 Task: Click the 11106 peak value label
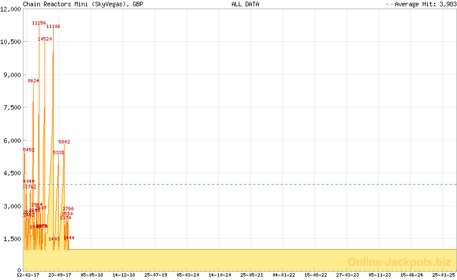[53, 26]
